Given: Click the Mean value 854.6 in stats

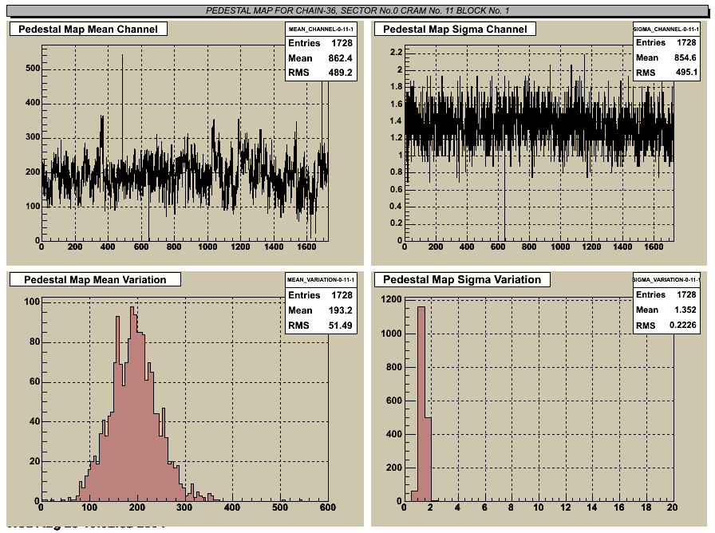Looking at the screenshot, I should pos(685,57).
